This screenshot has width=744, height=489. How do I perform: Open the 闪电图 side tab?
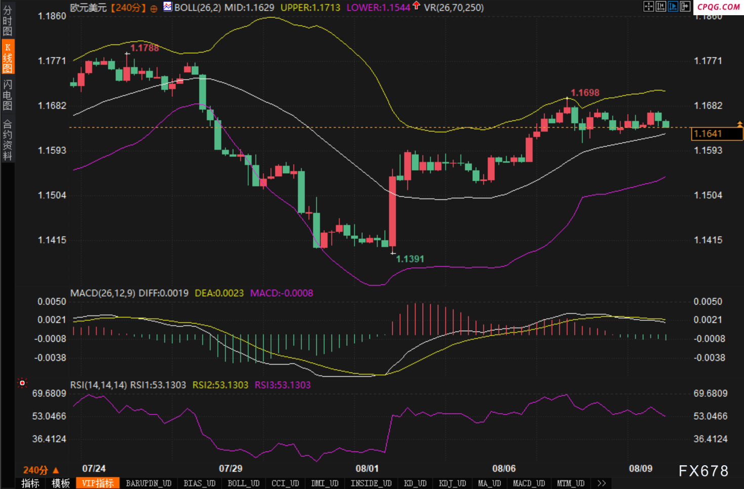pyautogui.click(x=7, y=95)
